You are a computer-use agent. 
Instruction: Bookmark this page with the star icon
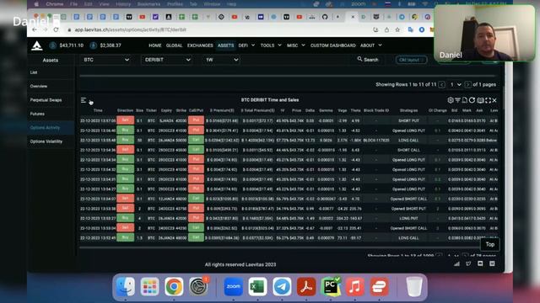coord(397,30)
